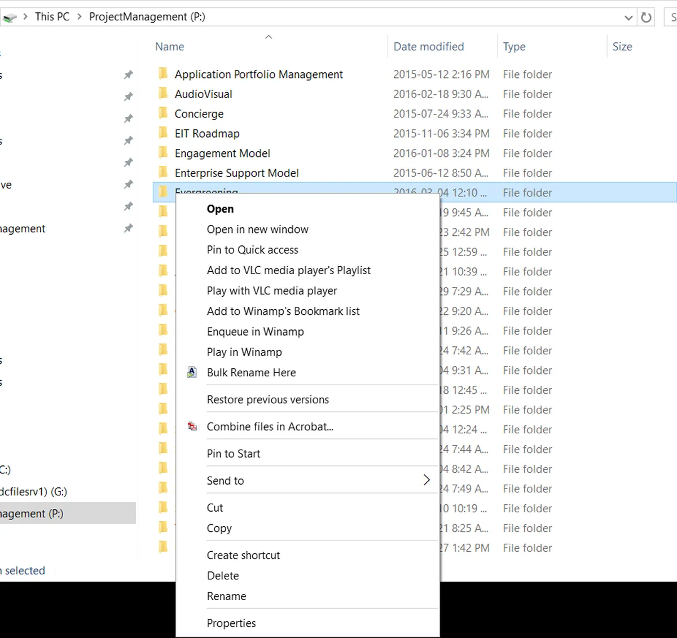
Task: Select Pin to Quick access
Action: coord(252,250)
